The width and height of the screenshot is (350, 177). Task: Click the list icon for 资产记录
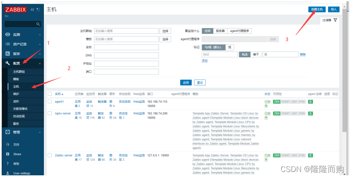[8, 44]
